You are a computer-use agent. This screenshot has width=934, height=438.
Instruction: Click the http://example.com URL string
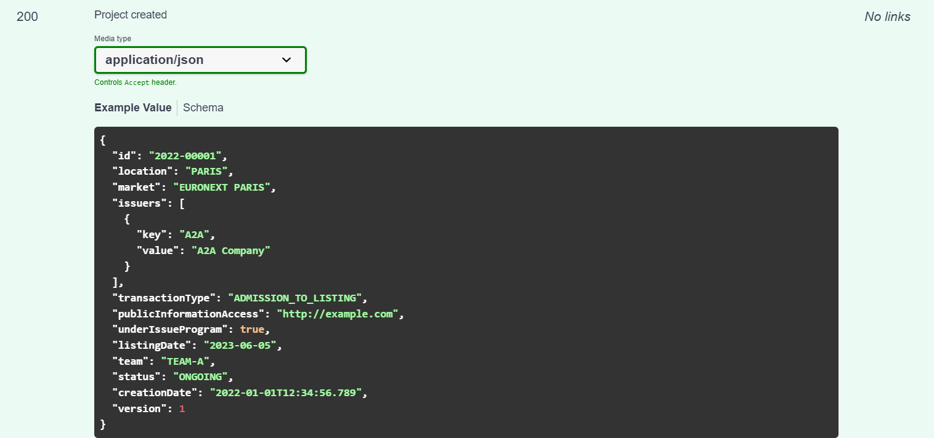click(338, 314)
